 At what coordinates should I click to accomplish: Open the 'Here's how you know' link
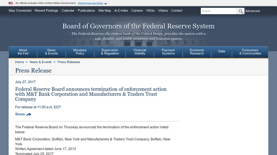click(x=90, y=3)
